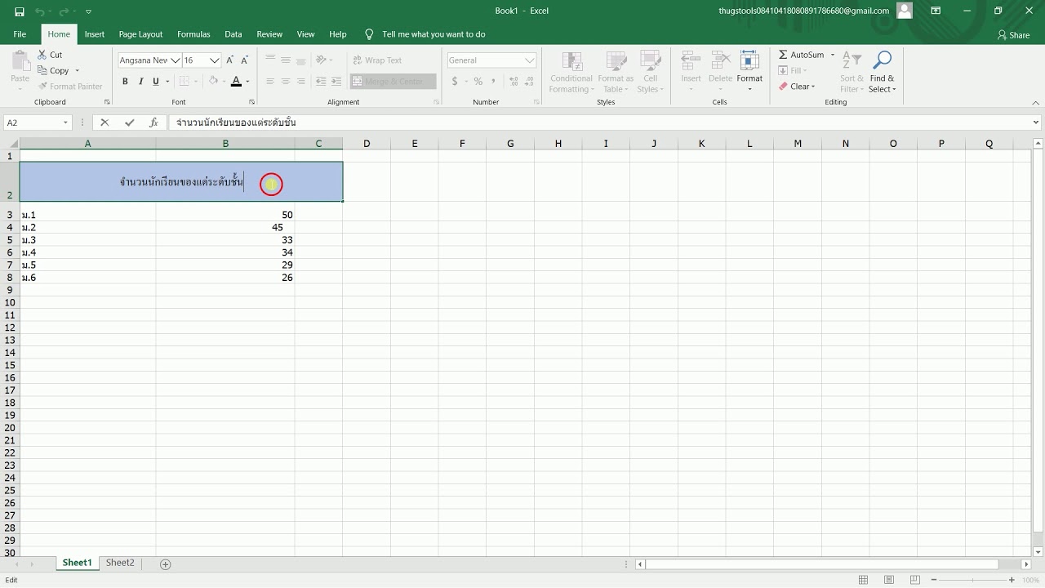This screenshot has width=1045, height=588.
Task: Switch to Normal view in status bar
Action: point(863,581)
